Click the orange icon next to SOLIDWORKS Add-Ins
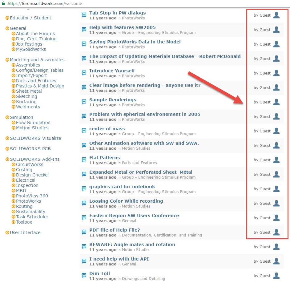This screenshot has width=290, height=283. tap(7, 159)
